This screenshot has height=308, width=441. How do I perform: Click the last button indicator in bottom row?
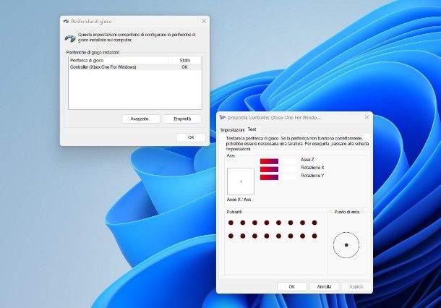[x=313, y=236]
